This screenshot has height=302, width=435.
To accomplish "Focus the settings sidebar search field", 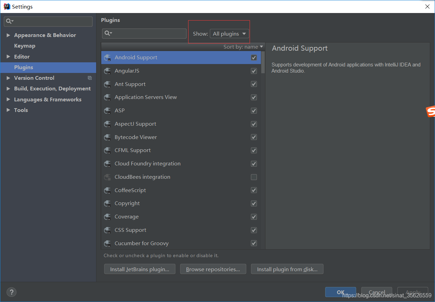I will click(48, 21).
